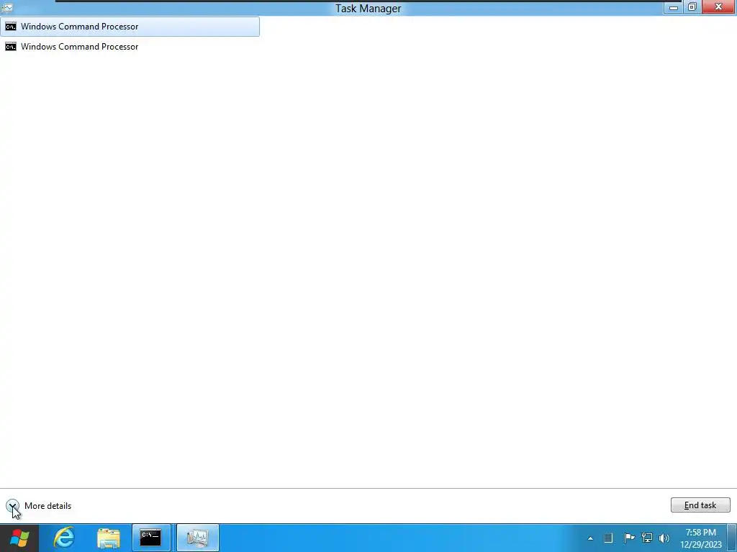The width and height of the screenshot is (737, 552).
Task: Switch to the Command Prompt taskbar window
Action: pos(151,538)
